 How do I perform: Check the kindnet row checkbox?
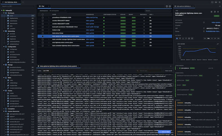pyautogui.click(x=43, y=30)
